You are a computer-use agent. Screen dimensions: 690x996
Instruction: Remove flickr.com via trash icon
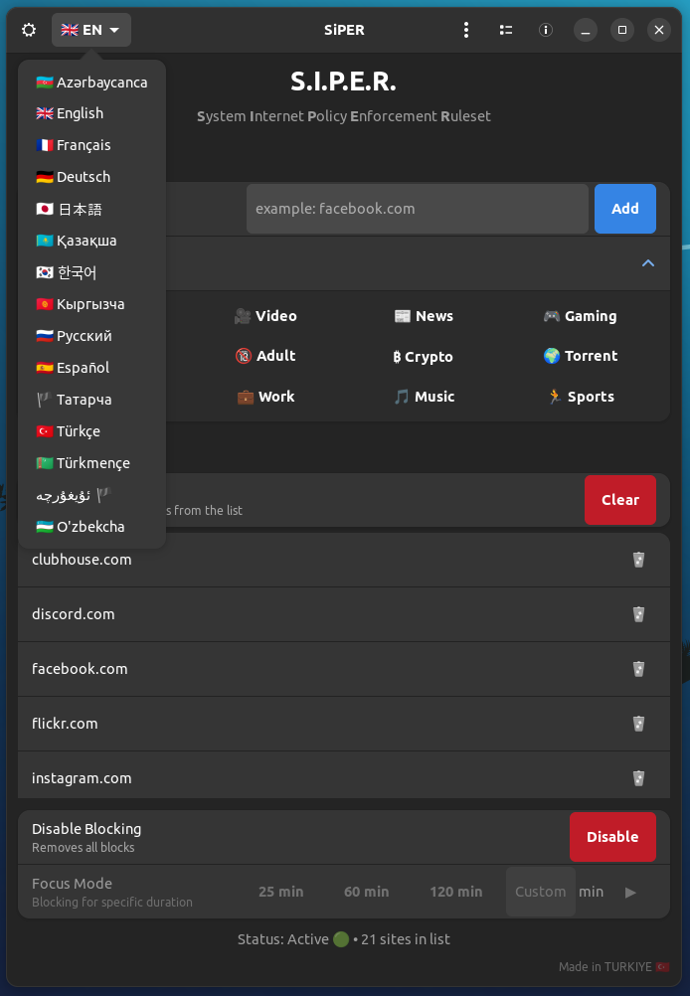(x=638, y=724)
